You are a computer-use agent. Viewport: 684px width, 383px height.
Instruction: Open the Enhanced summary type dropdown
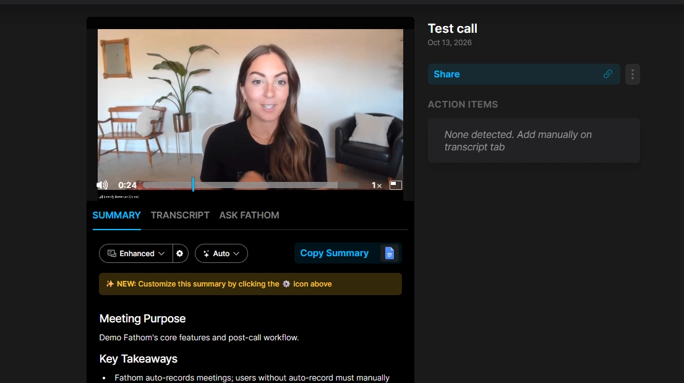click(x=135, y=254)
